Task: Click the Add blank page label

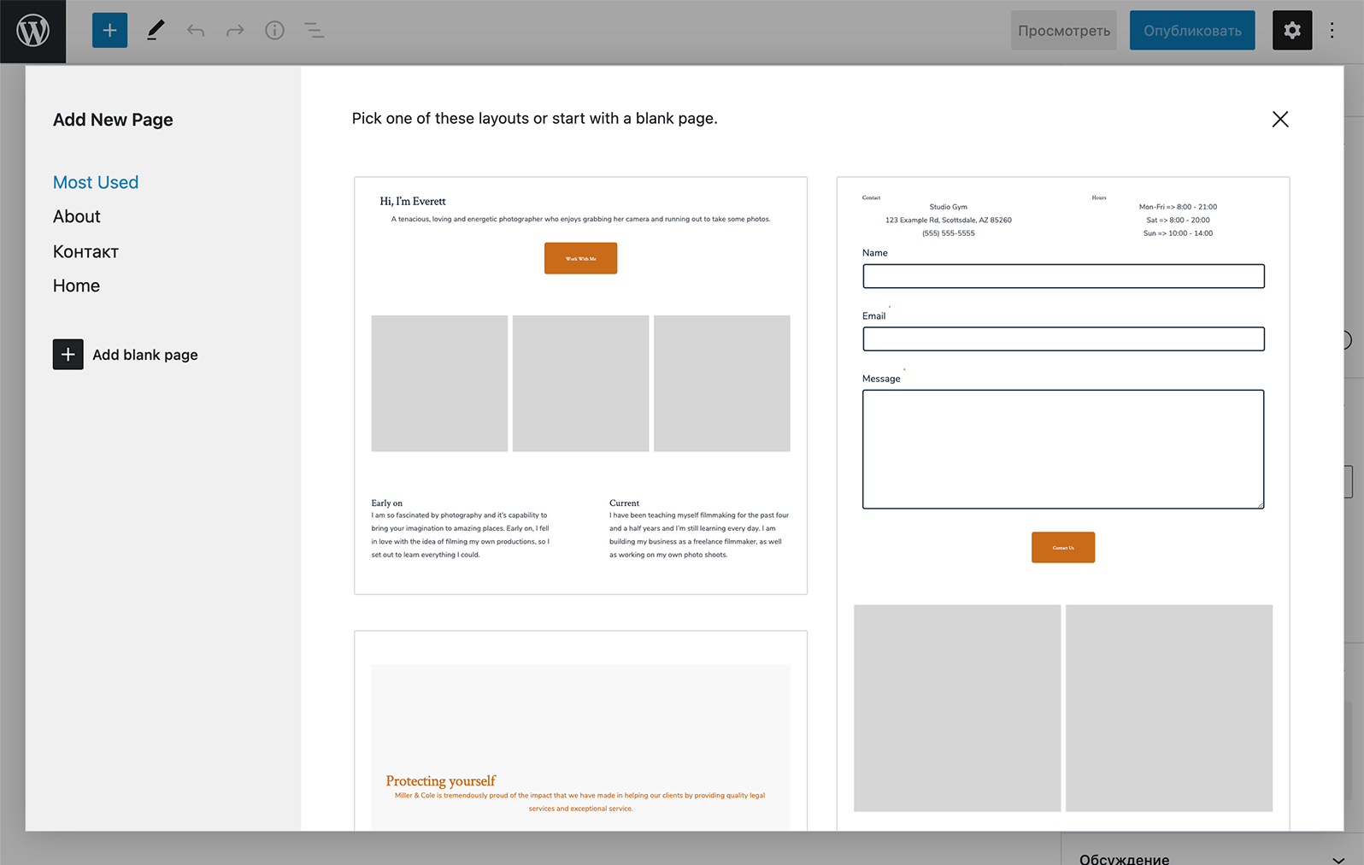Action: (145, 355)
